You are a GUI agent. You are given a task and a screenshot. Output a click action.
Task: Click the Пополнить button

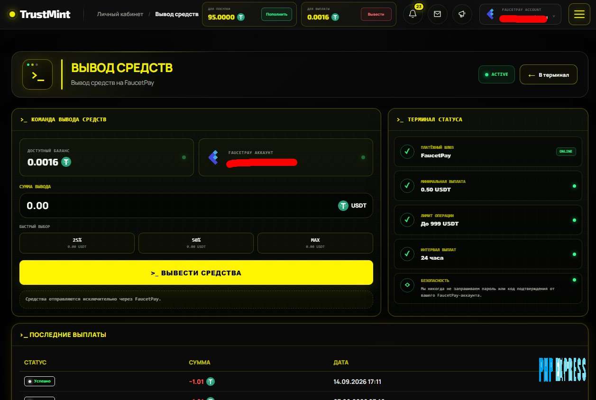(x=276, y=14)
